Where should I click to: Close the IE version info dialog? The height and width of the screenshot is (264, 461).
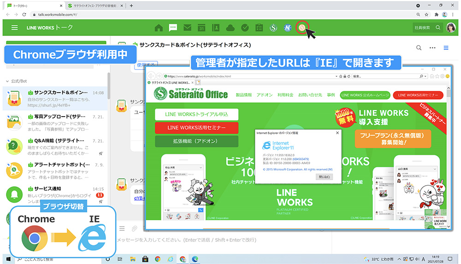tap(337, 133)
